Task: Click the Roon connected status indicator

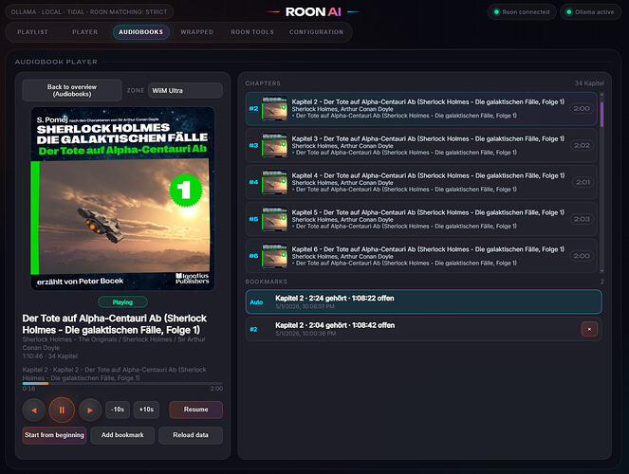Action: click(x=522, y=12)
